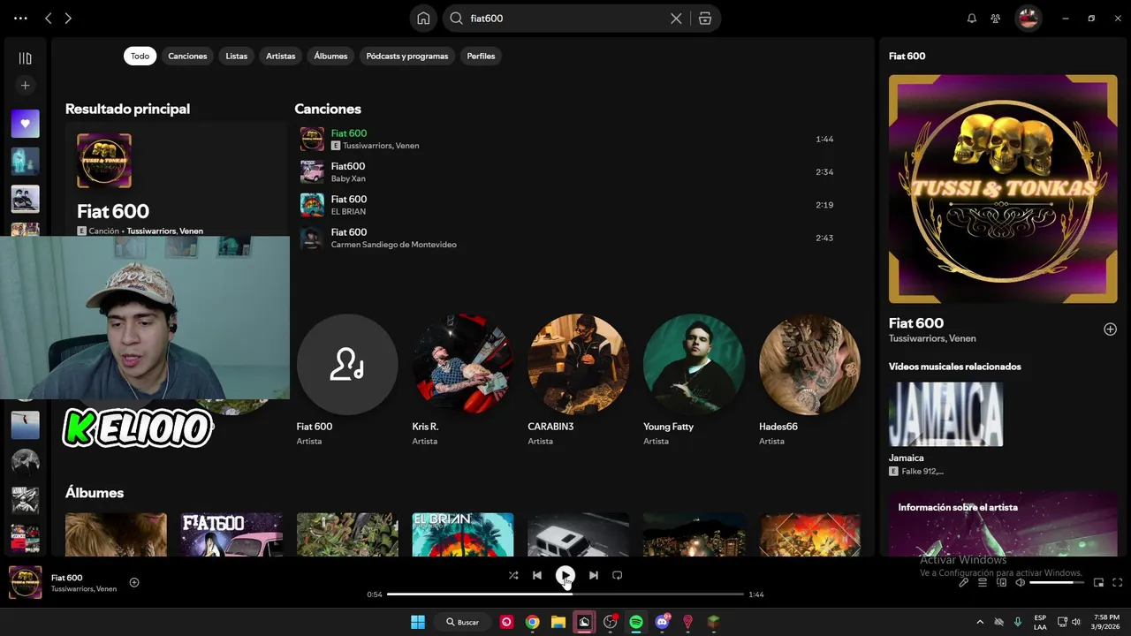Select the Listas filter chip

point(237,56)
